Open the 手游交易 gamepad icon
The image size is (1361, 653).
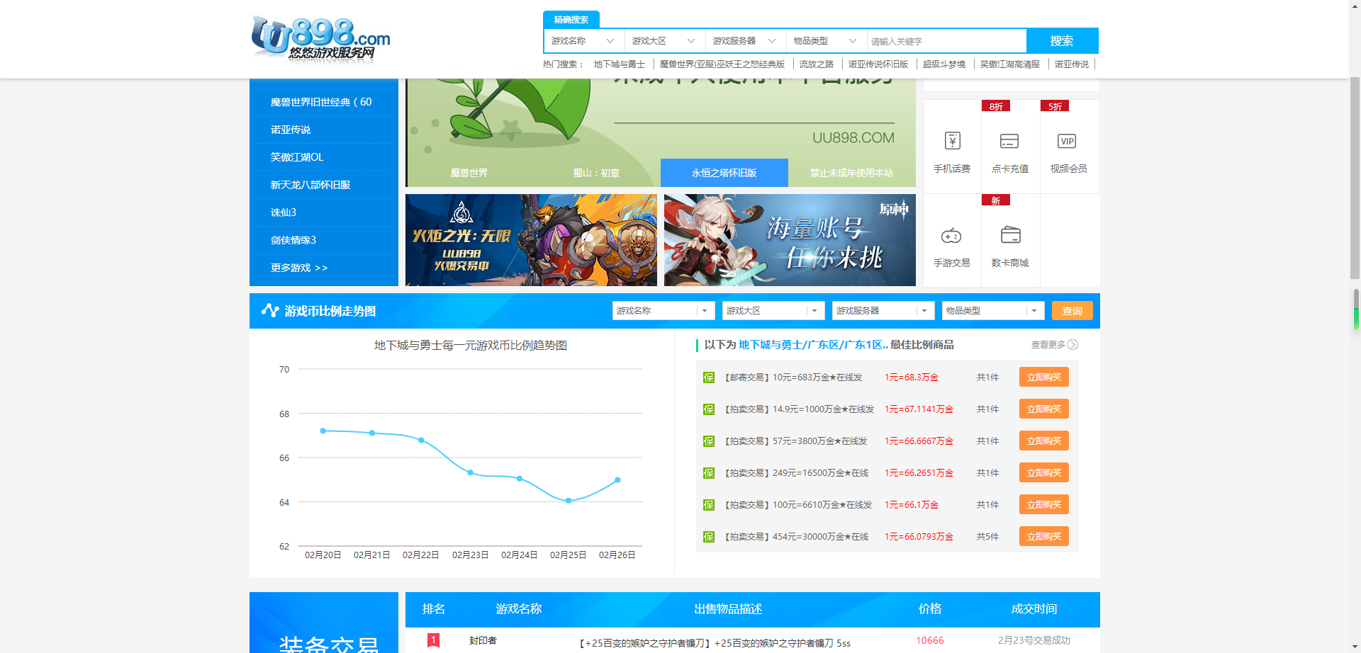(x=951, y=235)
